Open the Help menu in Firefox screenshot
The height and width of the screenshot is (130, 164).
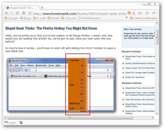pos(58,65)
